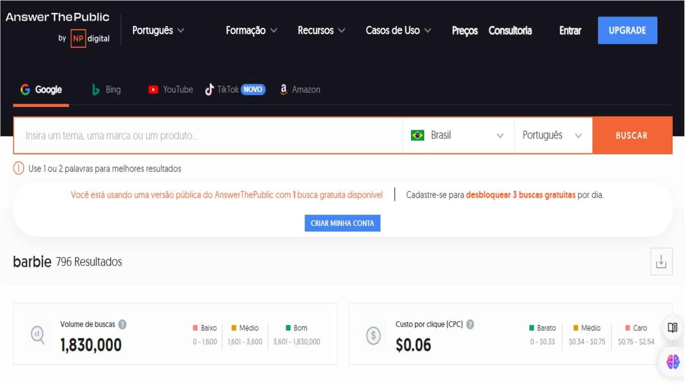Image resolution: width=685 pixels, height=385 pixels.
Task: Click the CRIAR MINHA CONTA button
Action: (x=342, y=223)
